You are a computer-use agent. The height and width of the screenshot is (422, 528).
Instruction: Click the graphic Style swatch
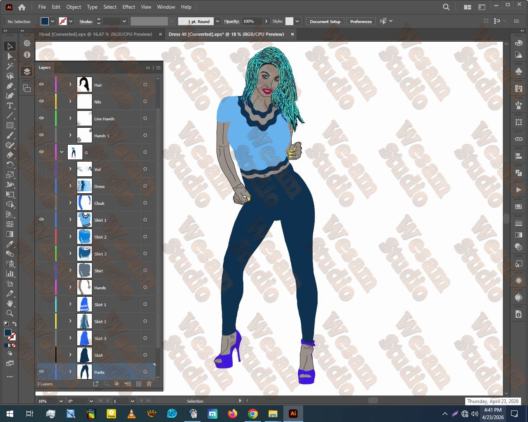pos(289,21)
